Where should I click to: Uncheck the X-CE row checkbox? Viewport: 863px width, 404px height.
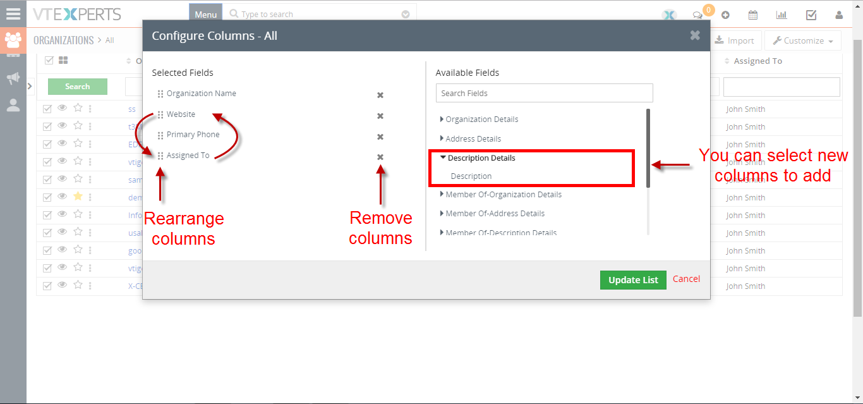[x=47, y=286]
